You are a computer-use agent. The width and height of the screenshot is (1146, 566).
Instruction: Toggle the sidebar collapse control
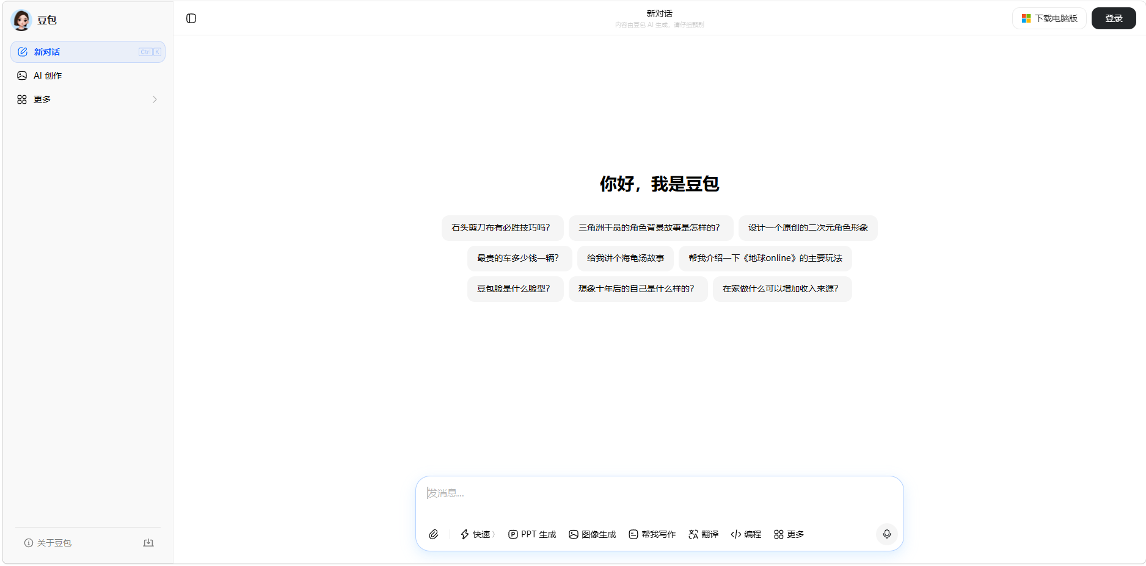pos(191,18)
